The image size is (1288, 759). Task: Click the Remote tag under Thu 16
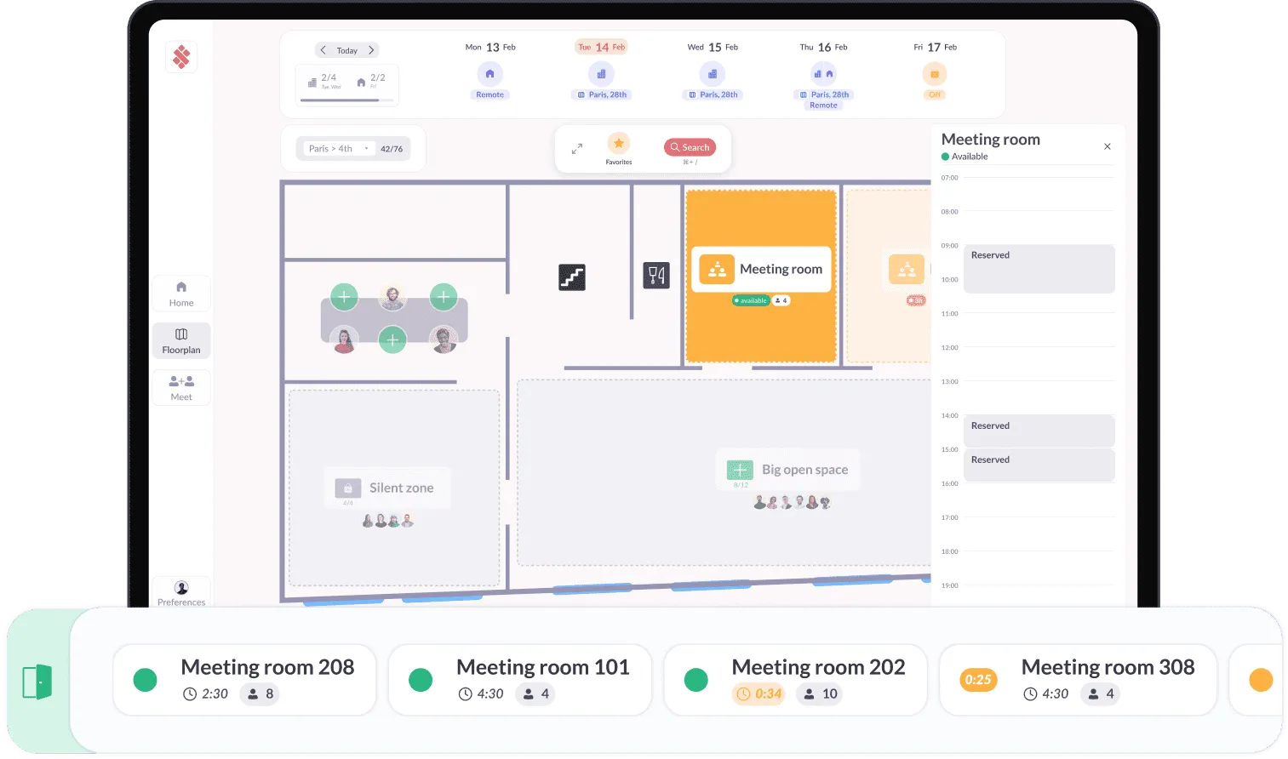click(x=823, y=106)
